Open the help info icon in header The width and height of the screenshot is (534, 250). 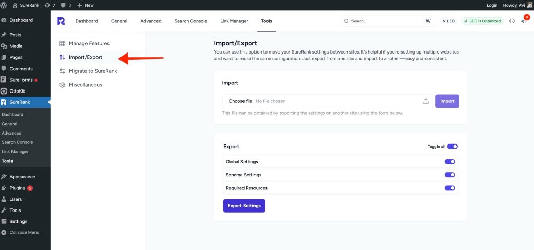pyautogui.click(x=512, y=21)
